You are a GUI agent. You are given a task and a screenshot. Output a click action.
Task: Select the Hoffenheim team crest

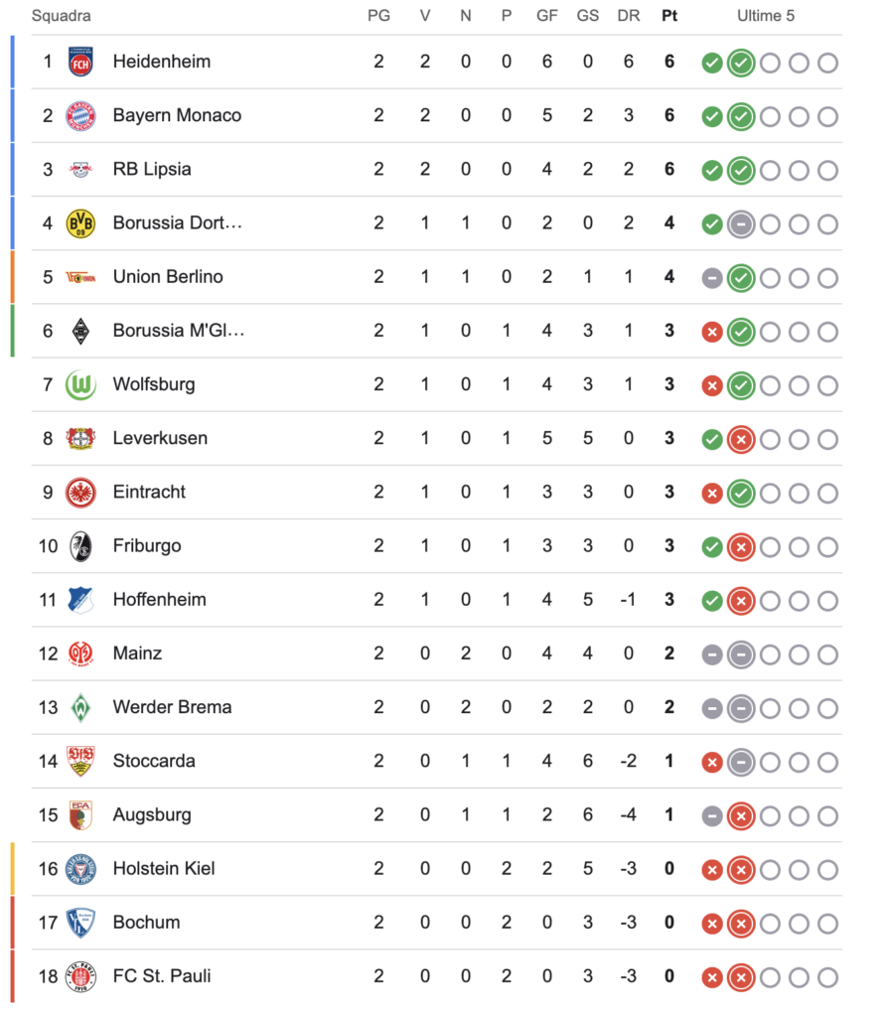coord(80,600)
